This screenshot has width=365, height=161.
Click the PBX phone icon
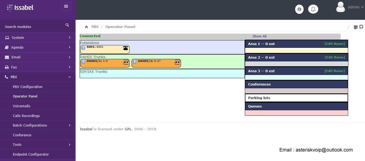7,77
